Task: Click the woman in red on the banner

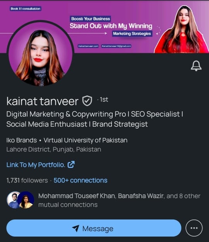Action: [182, 29]
